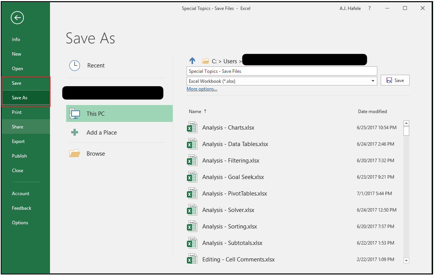
Task: Click the folder icon beside C: path
Action: [x=205, y=61]
